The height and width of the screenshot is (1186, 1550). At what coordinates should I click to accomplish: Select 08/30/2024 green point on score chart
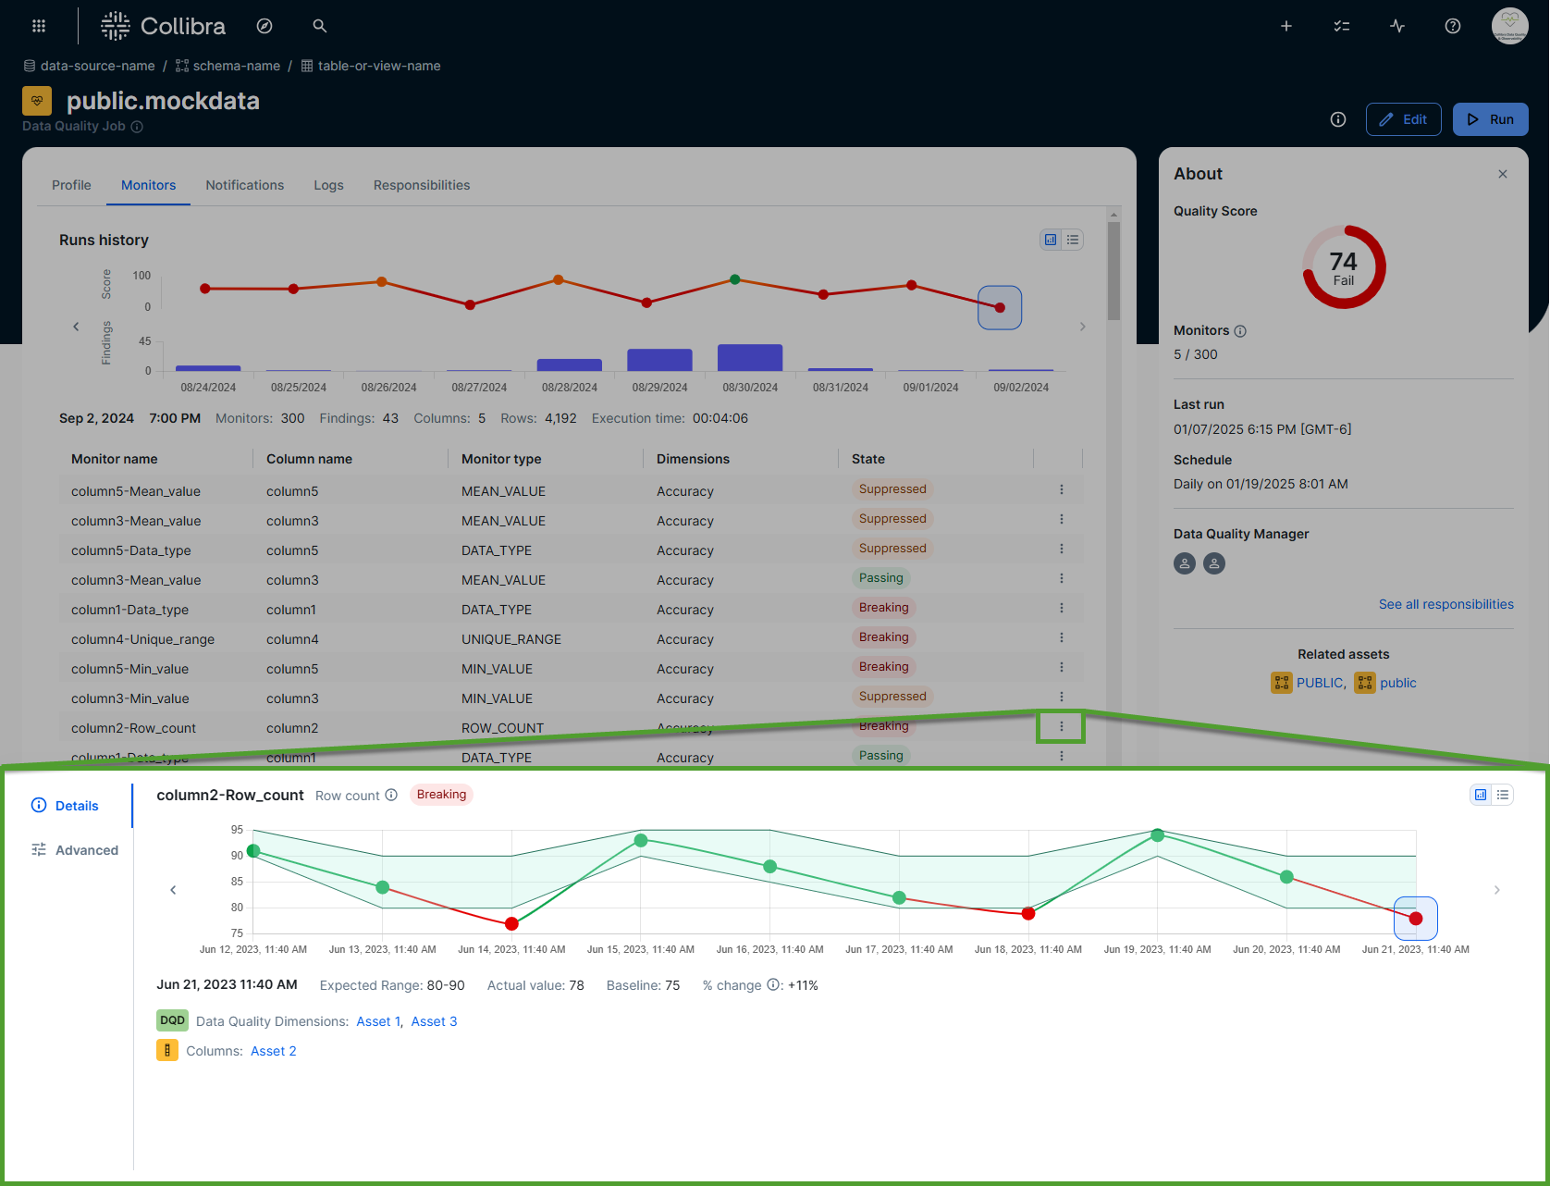pyautogui.click(x=734, y=279)
